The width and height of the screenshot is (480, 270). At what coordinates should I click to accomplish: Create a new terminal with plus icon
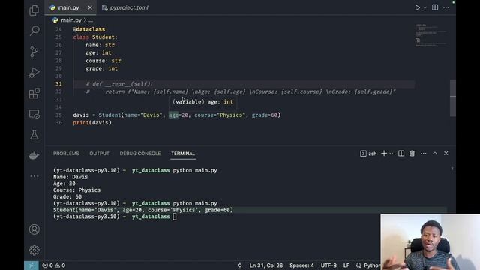pos(384,154)
